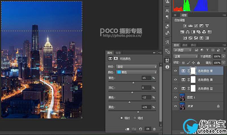
Task: Click the Vibrance triangle adjustment icon
Action: click(x=207, y=26)
